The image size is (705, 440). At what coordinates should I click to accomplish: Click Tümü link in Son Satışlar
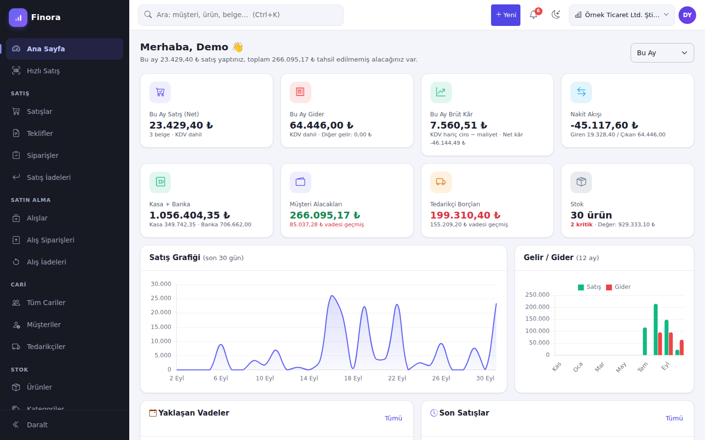(674, 418)
